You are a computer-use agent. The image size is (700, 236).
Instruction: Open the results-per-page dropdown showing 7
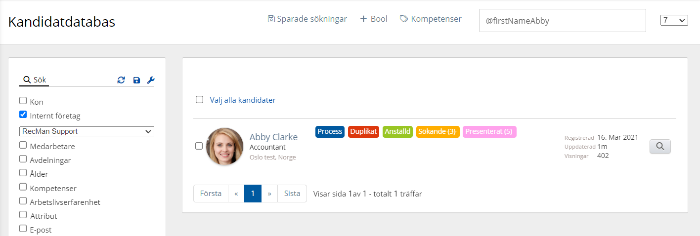pos(674,20)
